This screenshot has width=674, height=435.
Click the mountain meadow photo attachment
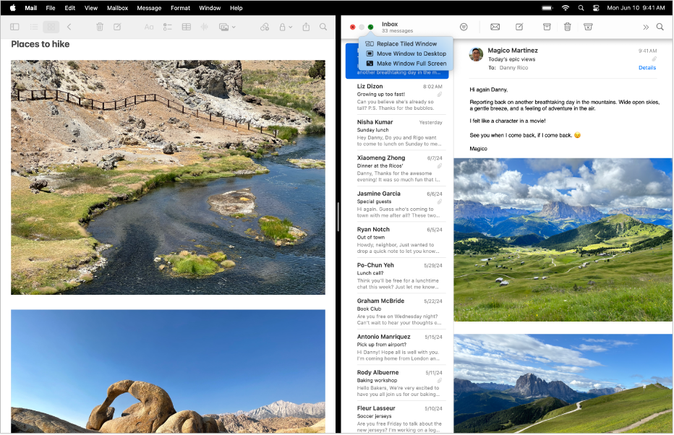[x=563, y=240]
